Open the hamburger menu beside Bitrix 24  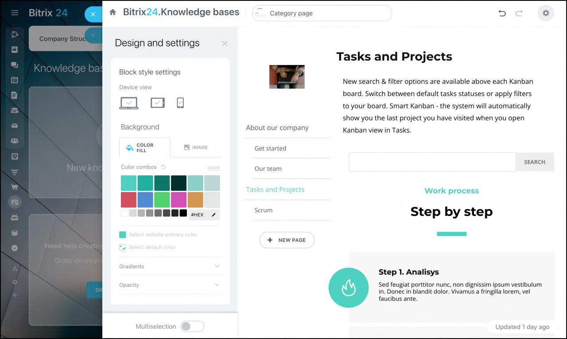tap(15, 13)
